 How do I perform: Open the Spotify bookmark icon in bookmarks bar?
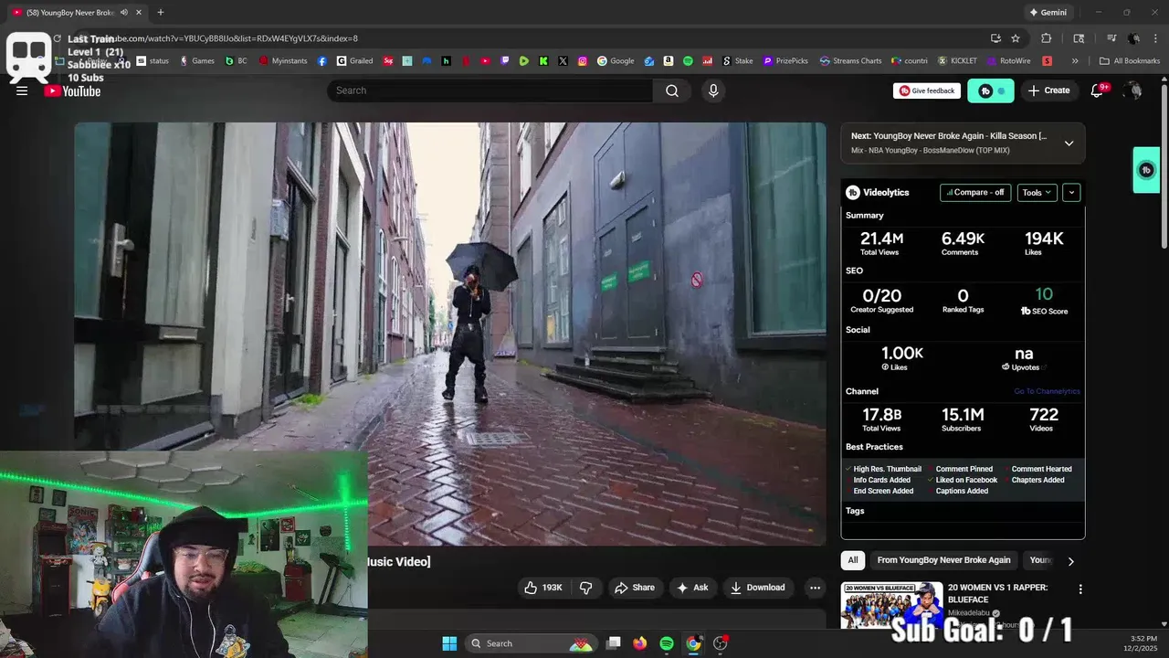pyautogui.click(x=688, y=61)
